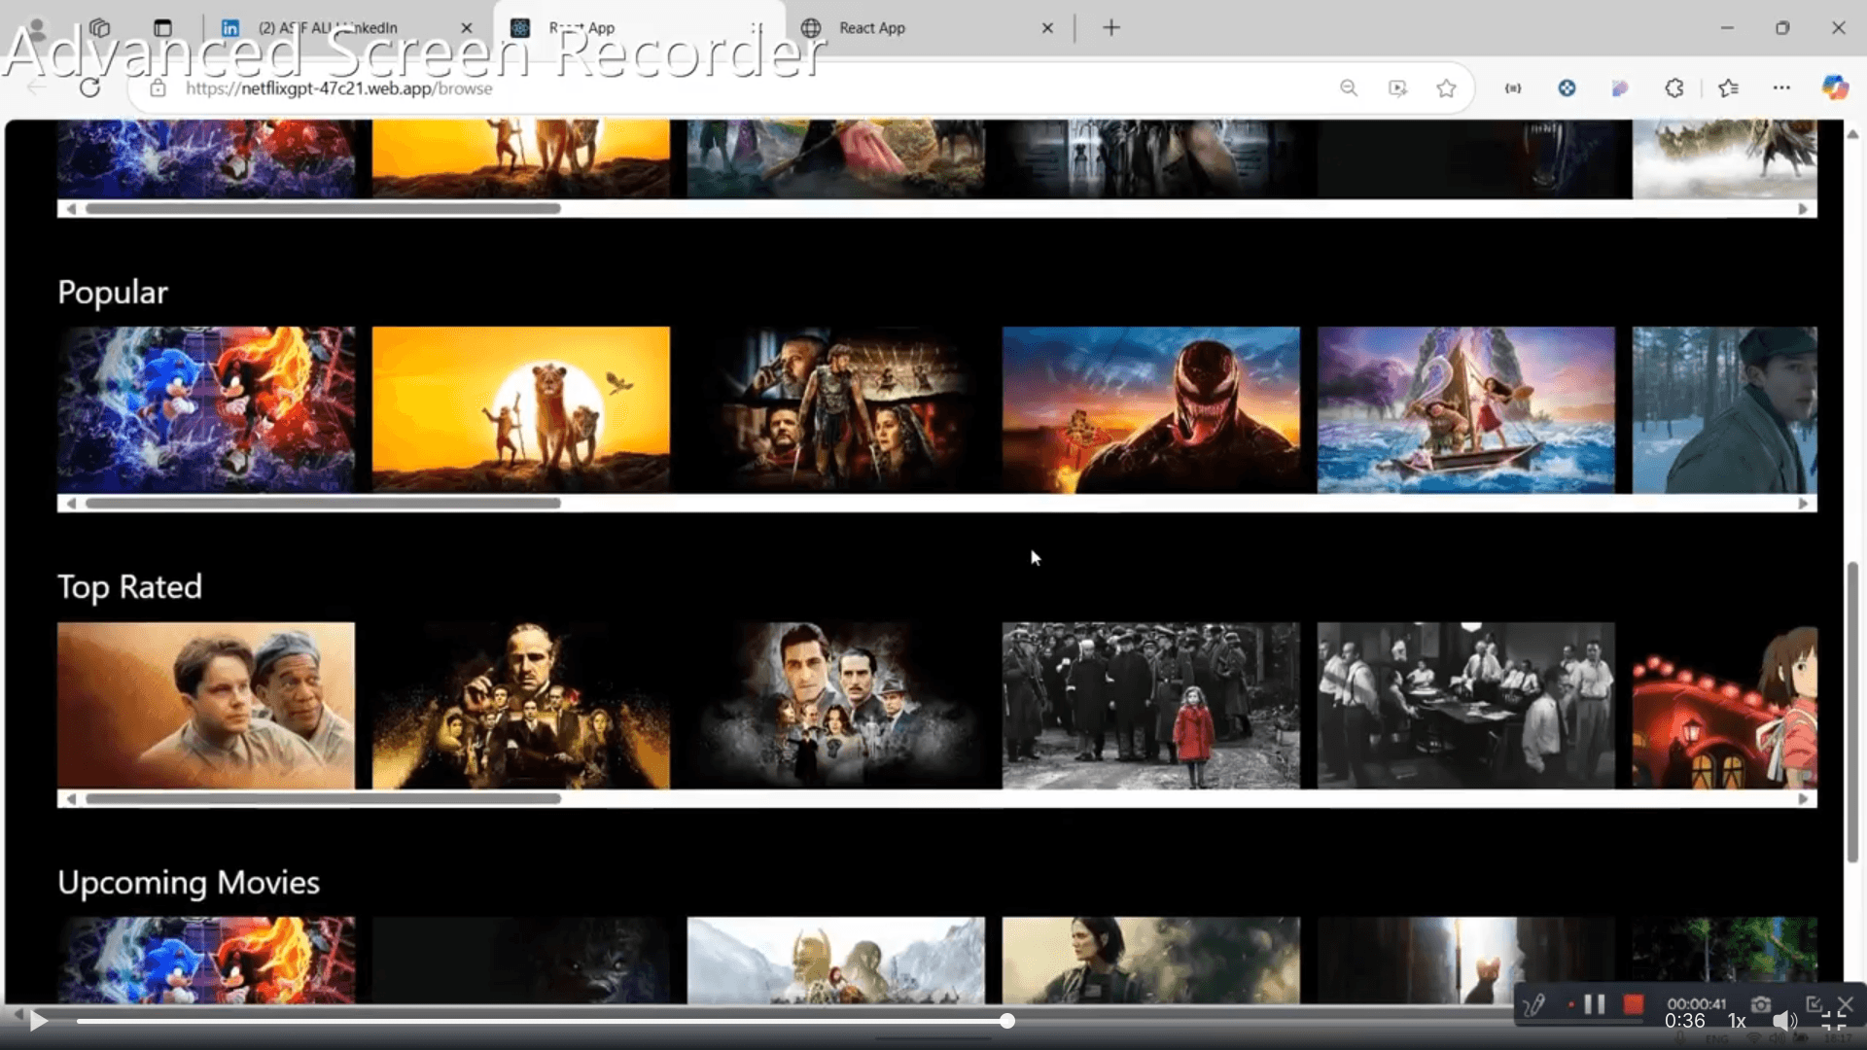Select the Moana boat poster in Popular
The height and width of the screenshot is (1050, 1867).
click(1466, 409)
